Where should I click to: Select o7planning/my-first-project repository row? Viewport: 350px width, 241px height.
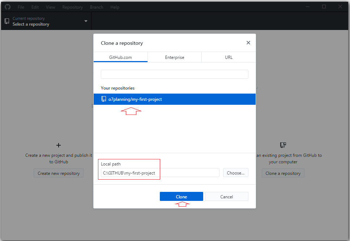click(175, 99)
